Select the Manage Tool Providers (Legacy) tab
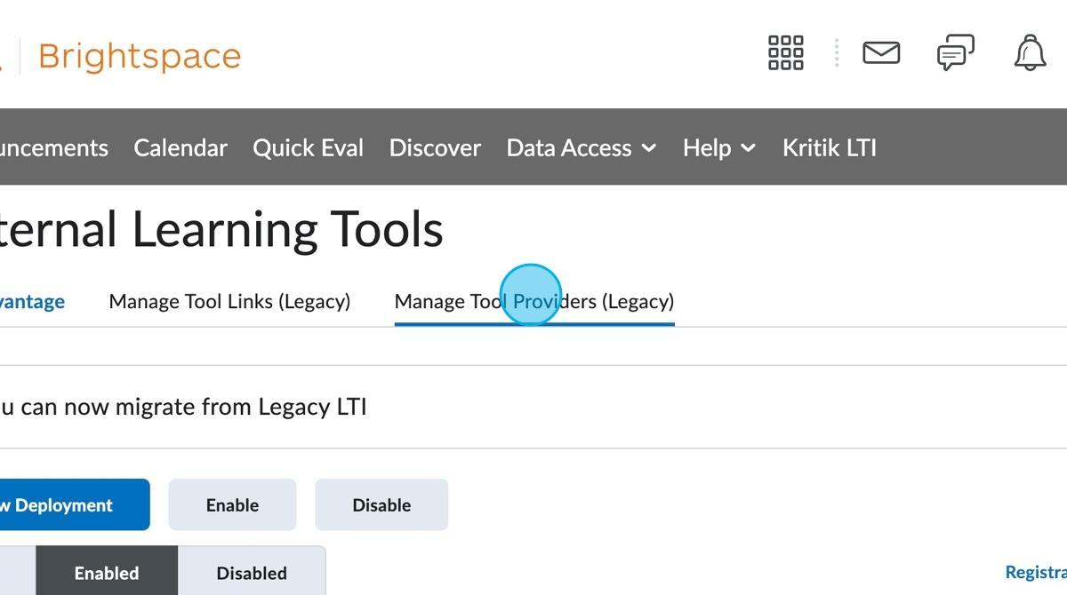 (534, 301)
